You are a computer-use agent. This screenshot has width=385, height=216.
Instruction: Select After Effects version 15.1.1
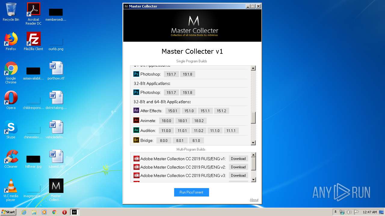(205, 111)
